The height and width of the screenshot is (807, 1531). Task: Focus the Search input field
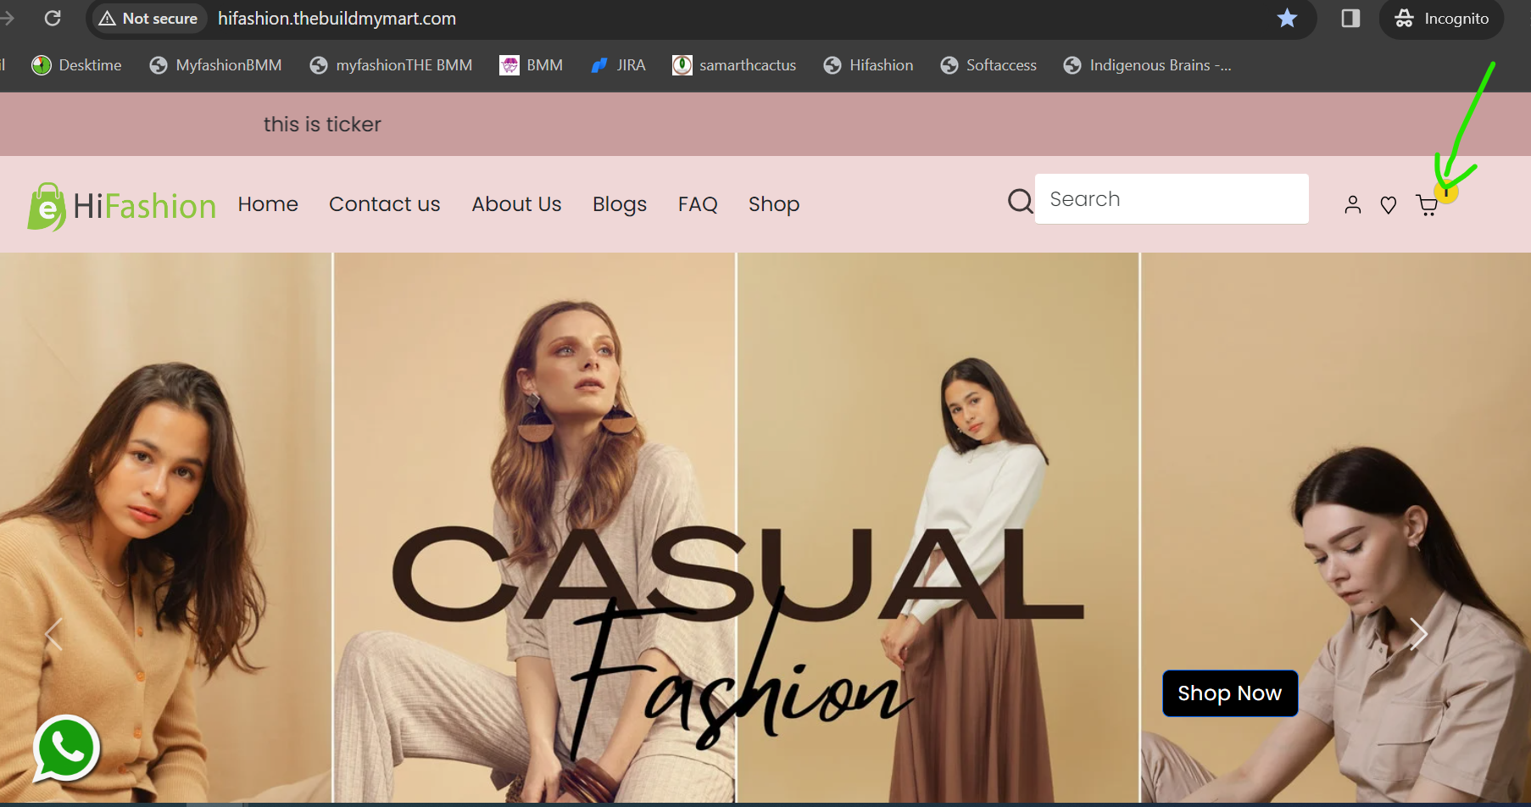tap(1172, 199)
